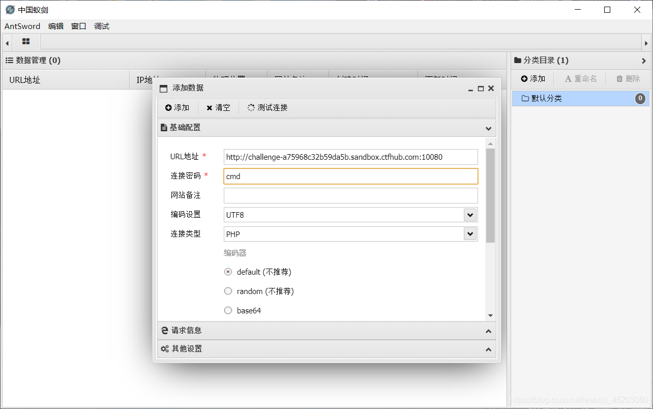
Task: Click the 基础配置 document icon
Action: (164, 128)
